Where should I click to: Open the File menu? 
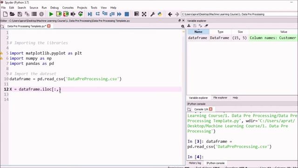point(3,7)
